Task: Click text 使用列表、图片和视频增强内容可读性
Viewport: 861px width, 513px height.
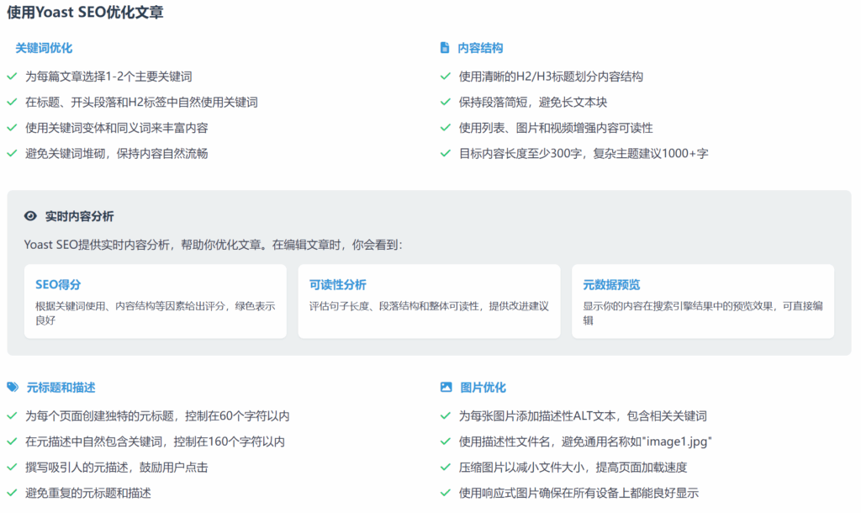Action: [x=556, y=128]
